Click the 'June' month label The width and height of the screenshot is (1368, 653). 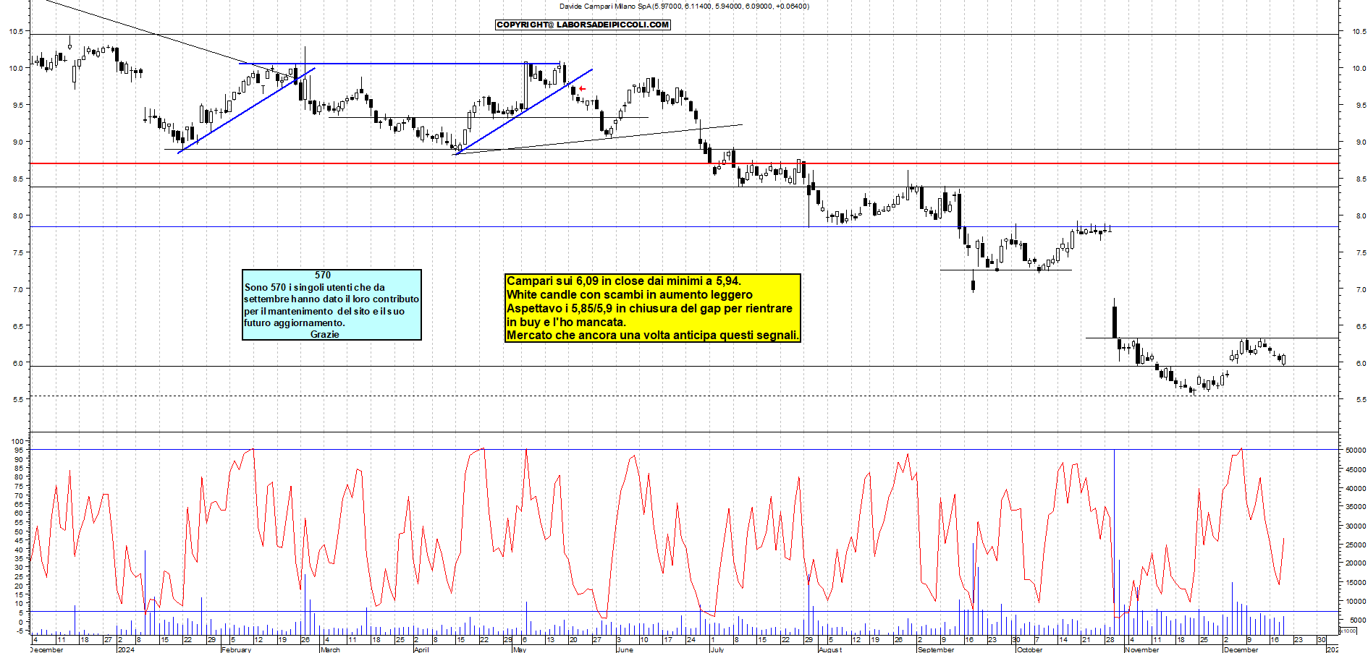[x=625, y=649]
